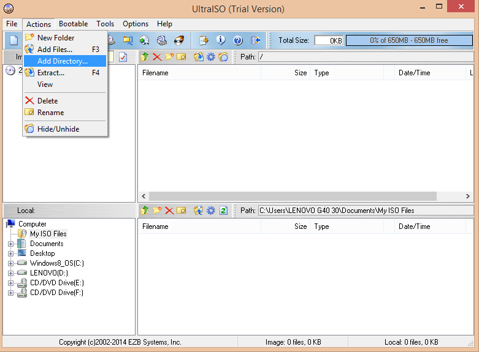The width and height of the screenshot is (479, 352).
Task: Click the gear icon in Local pane toolbar
Action: [x=211, y=211]
